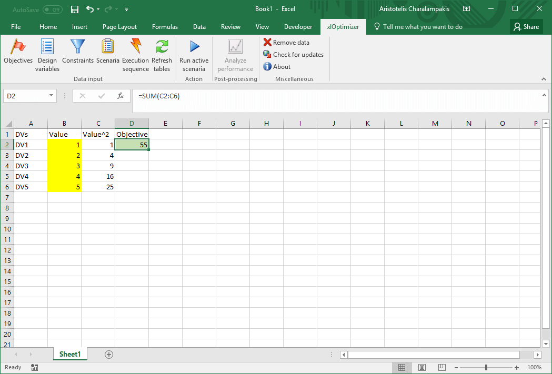Switch to the Developer tab
The image size is (552, 374).
pos(298,27)
